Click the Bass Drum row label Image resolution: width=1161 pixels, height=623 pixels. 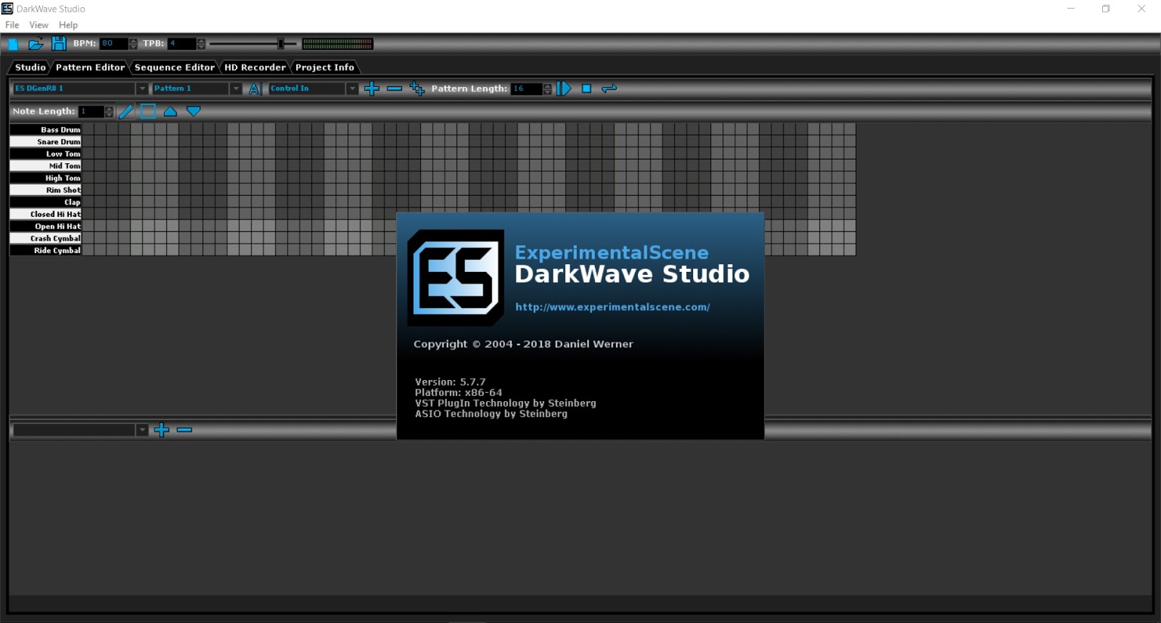coord(45,130)
